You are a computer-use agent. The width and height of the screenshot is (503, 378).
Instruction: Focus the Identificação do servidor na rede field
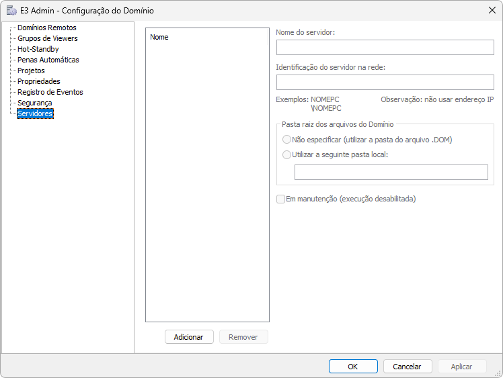pos(385,83)
